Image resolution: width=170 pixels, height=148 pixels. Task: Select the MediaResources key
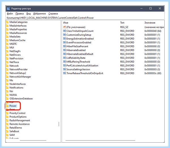(x=18, y=33)
